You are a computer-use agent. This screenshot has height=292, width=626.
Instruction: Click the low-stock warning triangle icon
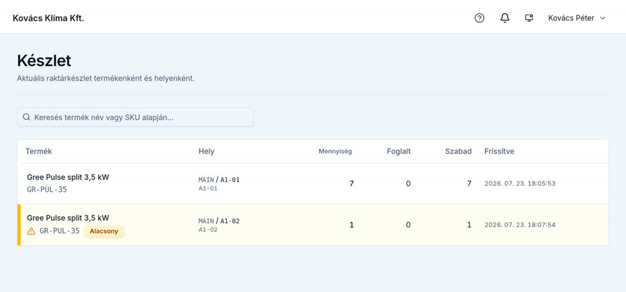click(x=31, y=231)
